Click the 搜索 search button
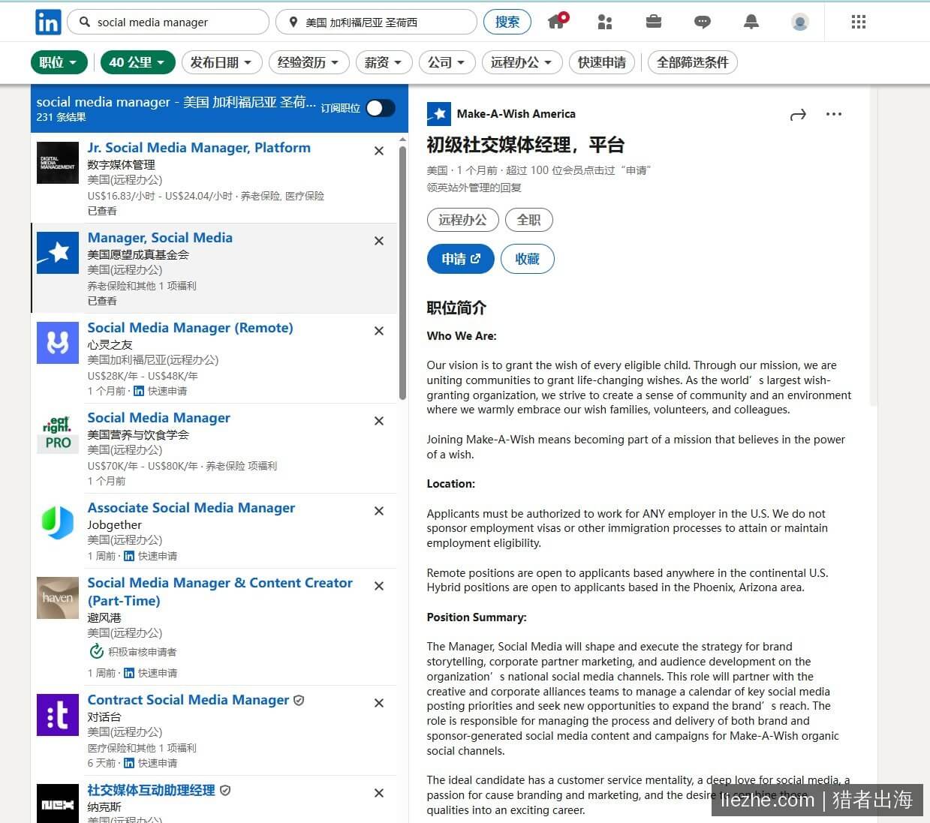This screenshot has height=823, width=930. tap(507, 22)
